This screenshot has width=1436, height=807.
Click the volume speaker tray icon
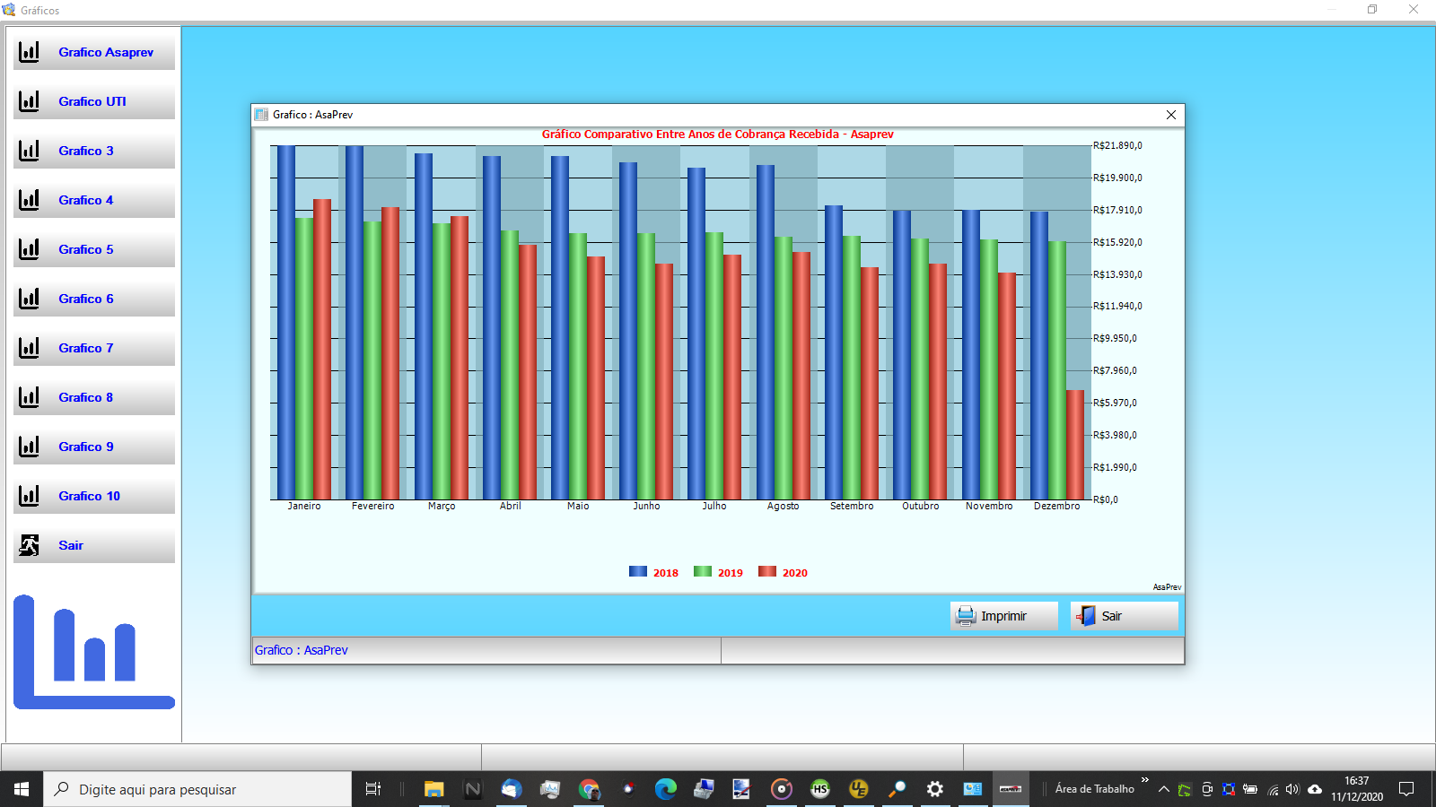tap(1292, 789)
